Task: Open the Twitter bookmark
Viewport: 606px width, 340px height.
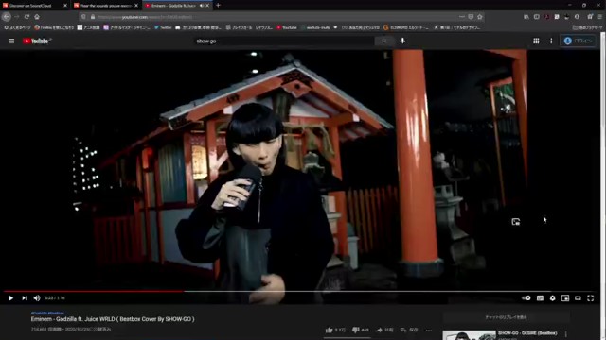Action: (x=163, y=27)
